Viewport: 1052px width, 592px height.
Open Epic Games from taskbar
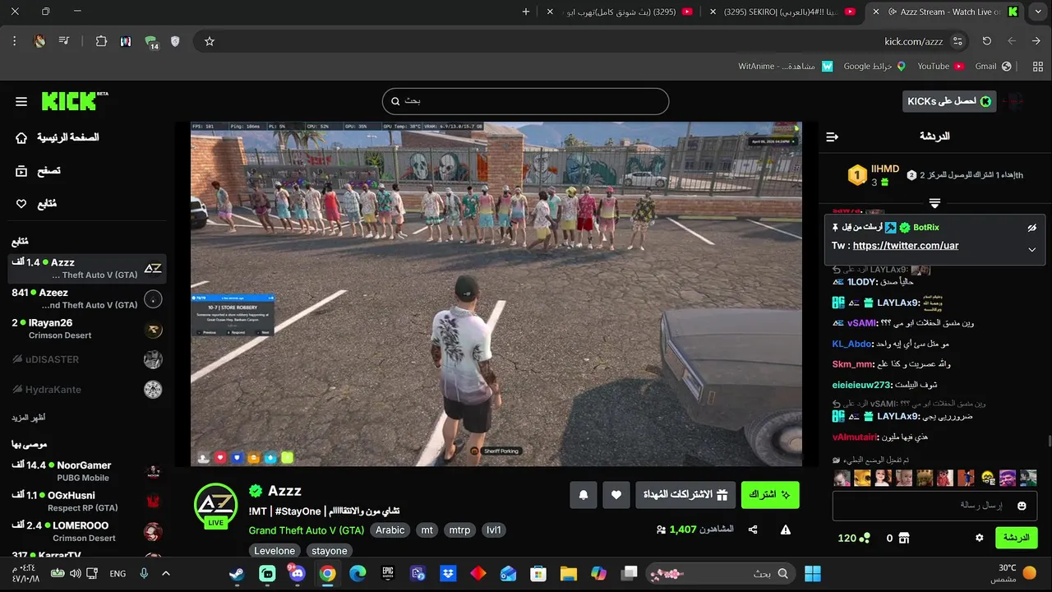click(x=387, y=573)
